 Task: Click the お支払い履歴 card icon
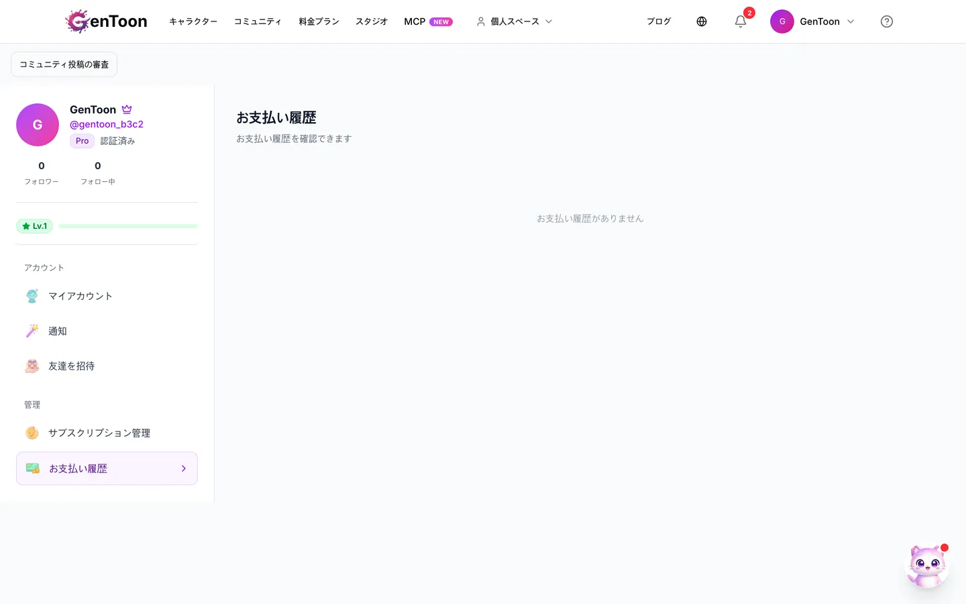pos(33,468)
